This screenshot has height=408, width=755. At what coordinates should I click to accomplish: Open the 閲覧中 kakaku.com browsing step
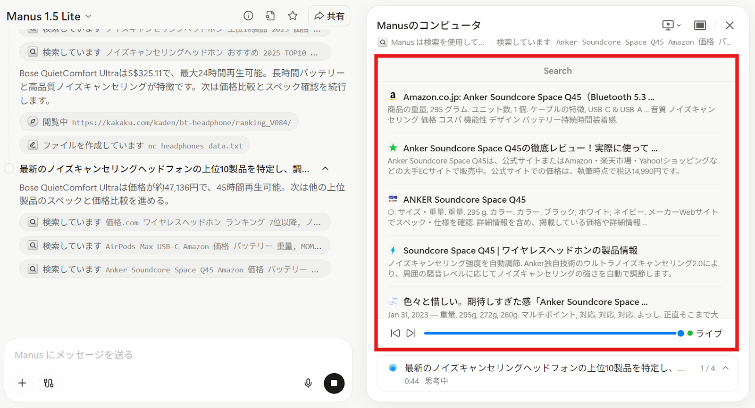159,122
